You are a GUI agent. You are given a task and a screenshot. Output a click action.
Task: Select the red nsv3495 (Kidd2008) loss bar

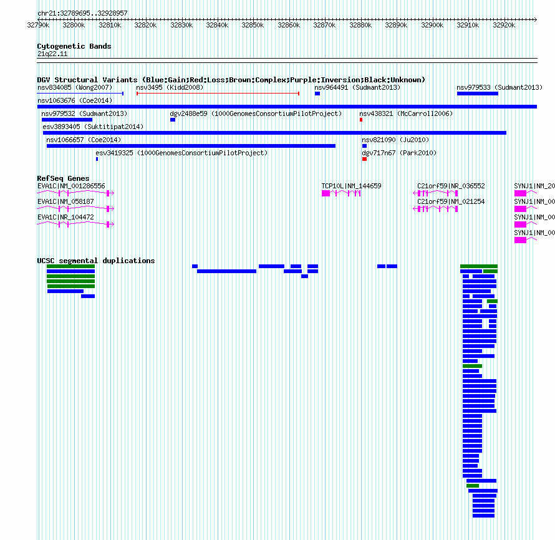218,94
